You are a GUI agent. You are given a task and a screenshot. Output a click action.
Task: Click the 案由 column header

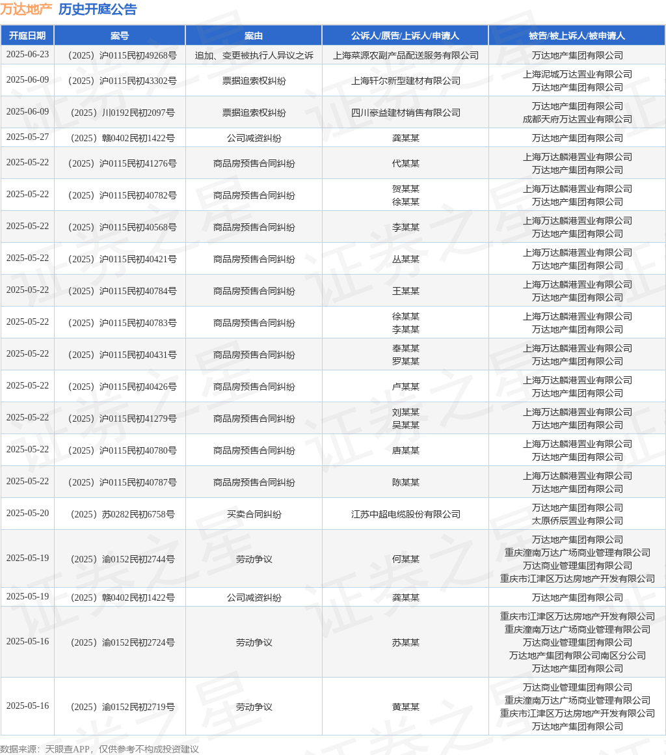[x=254, y=36]
